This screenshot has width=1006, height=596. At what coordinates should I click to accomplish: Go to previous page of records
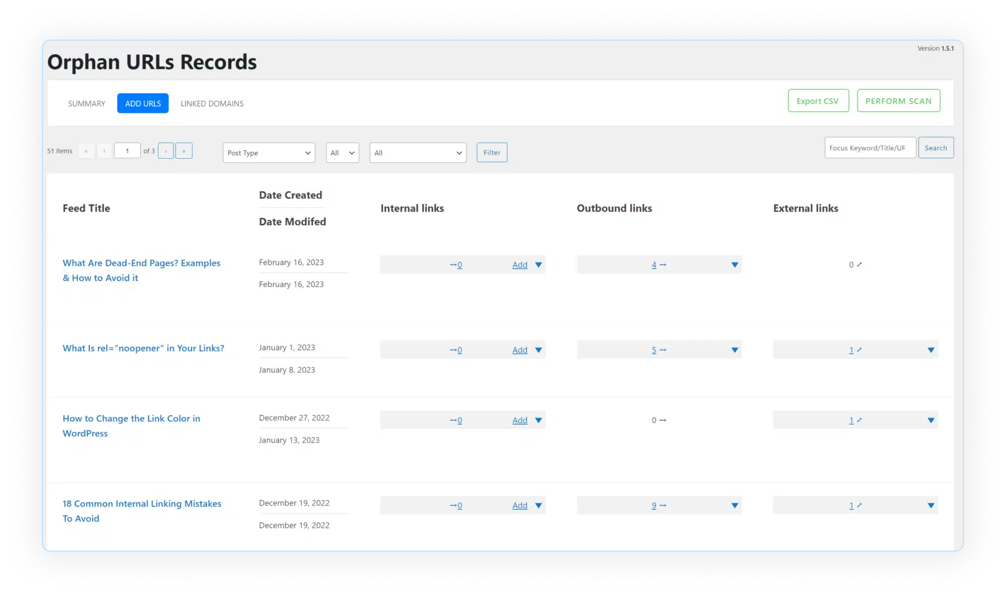tap(104, 151)
